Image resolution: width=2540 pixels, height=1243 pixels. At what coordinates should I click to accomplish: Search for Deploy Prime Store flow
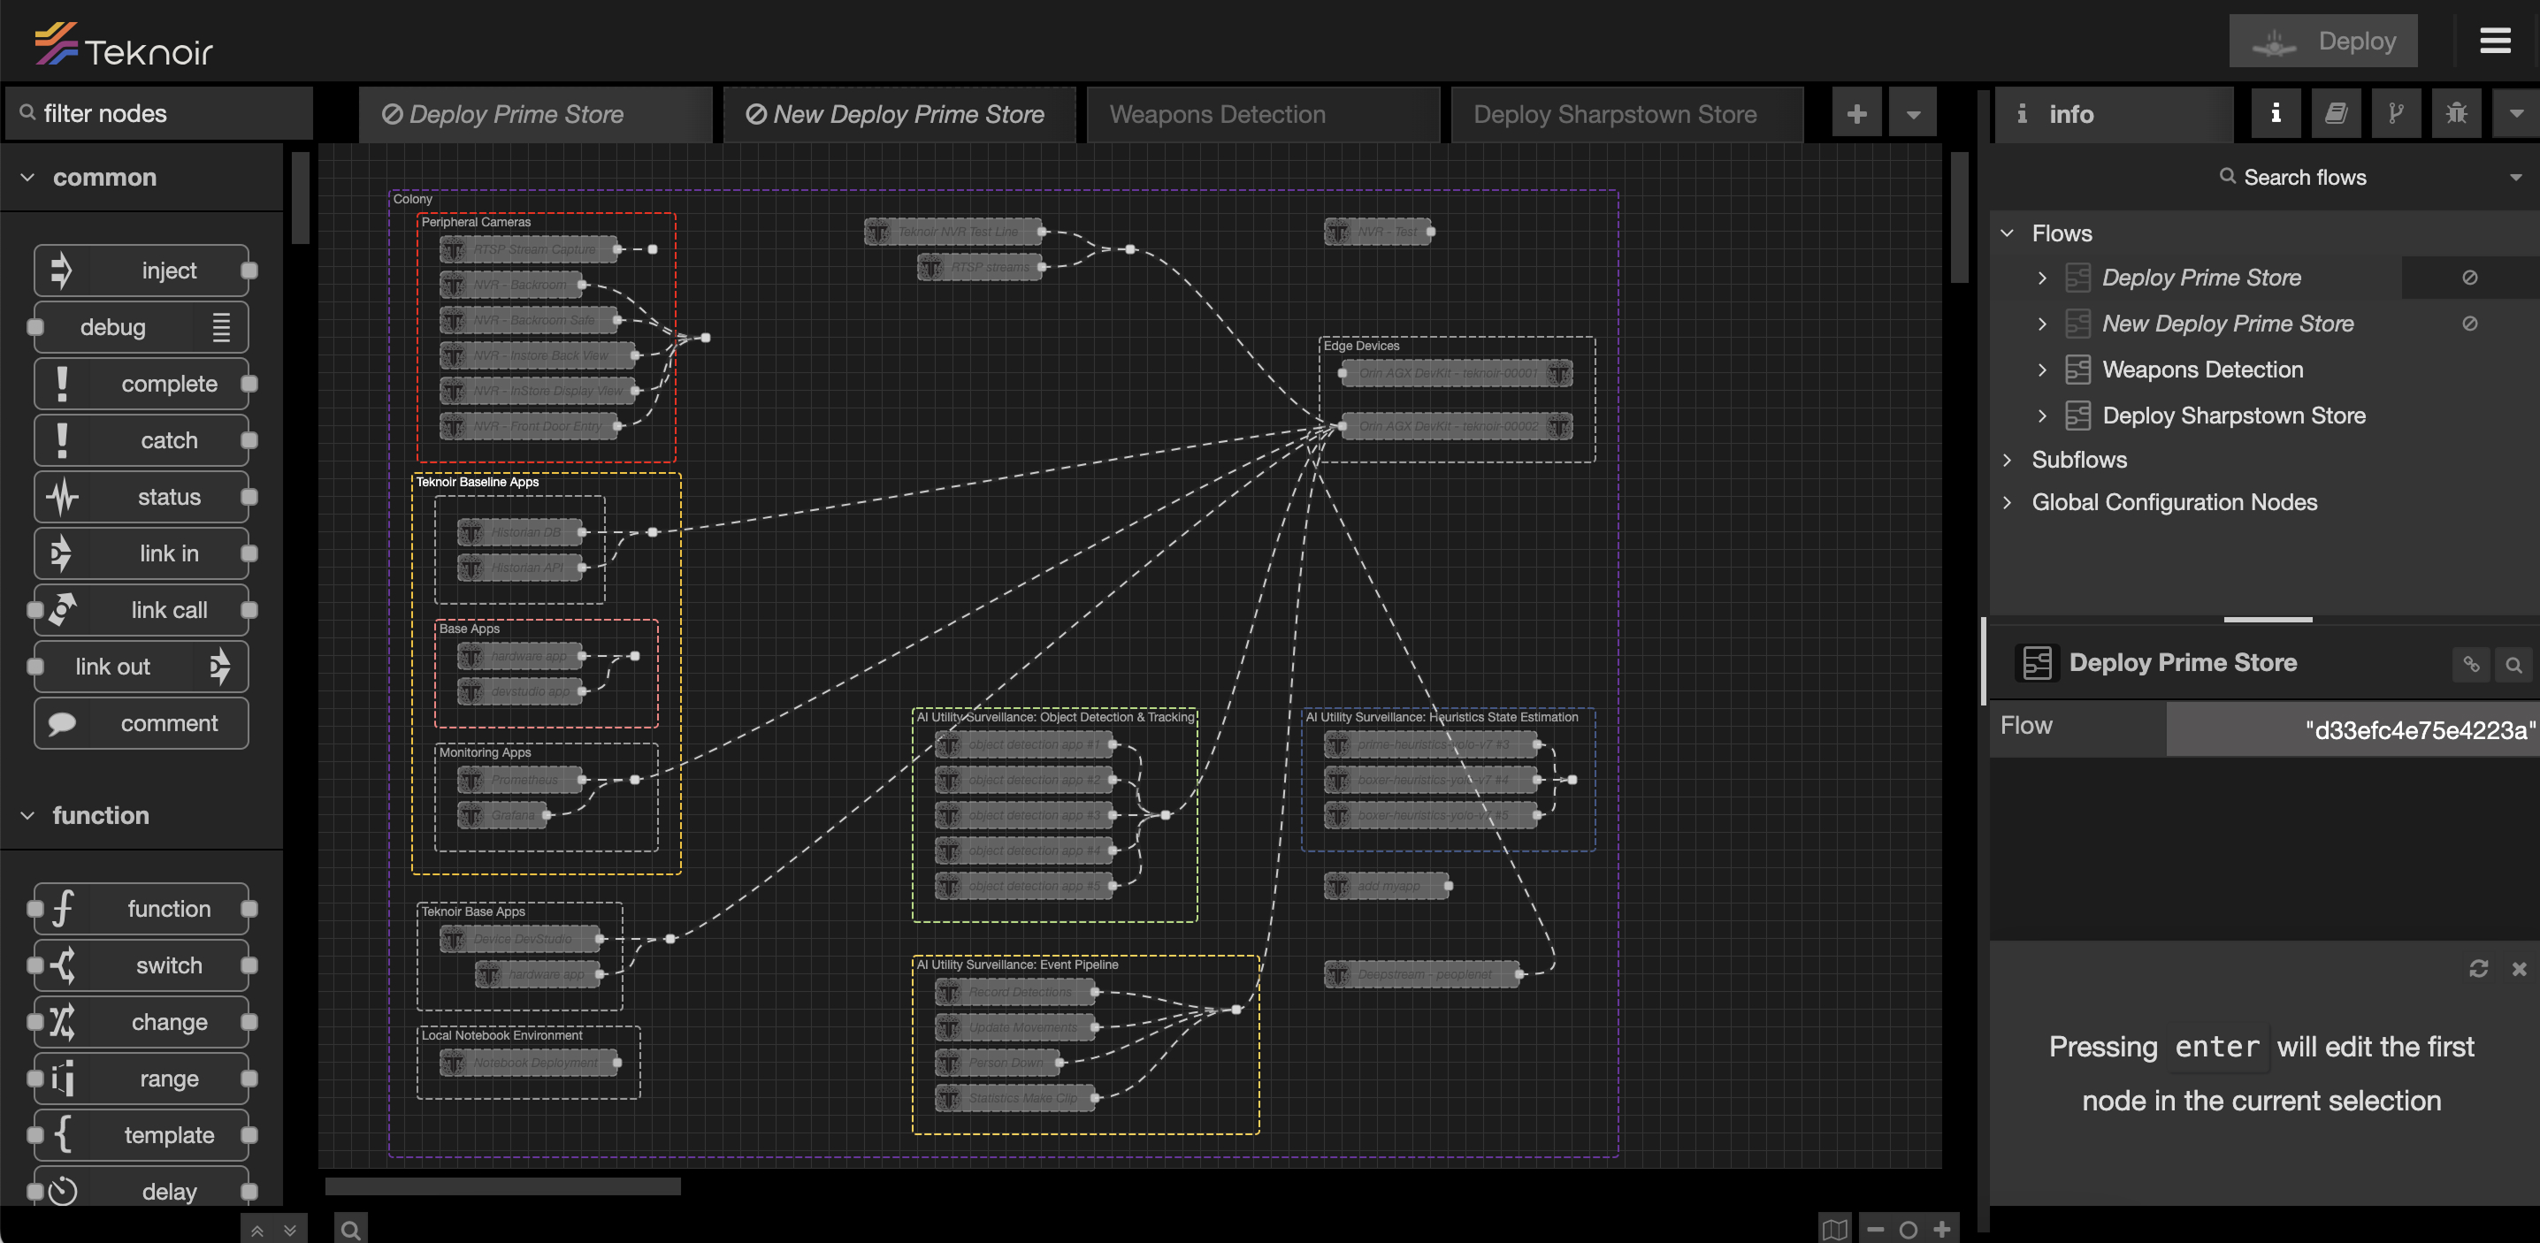click(x=2513, y=665)
